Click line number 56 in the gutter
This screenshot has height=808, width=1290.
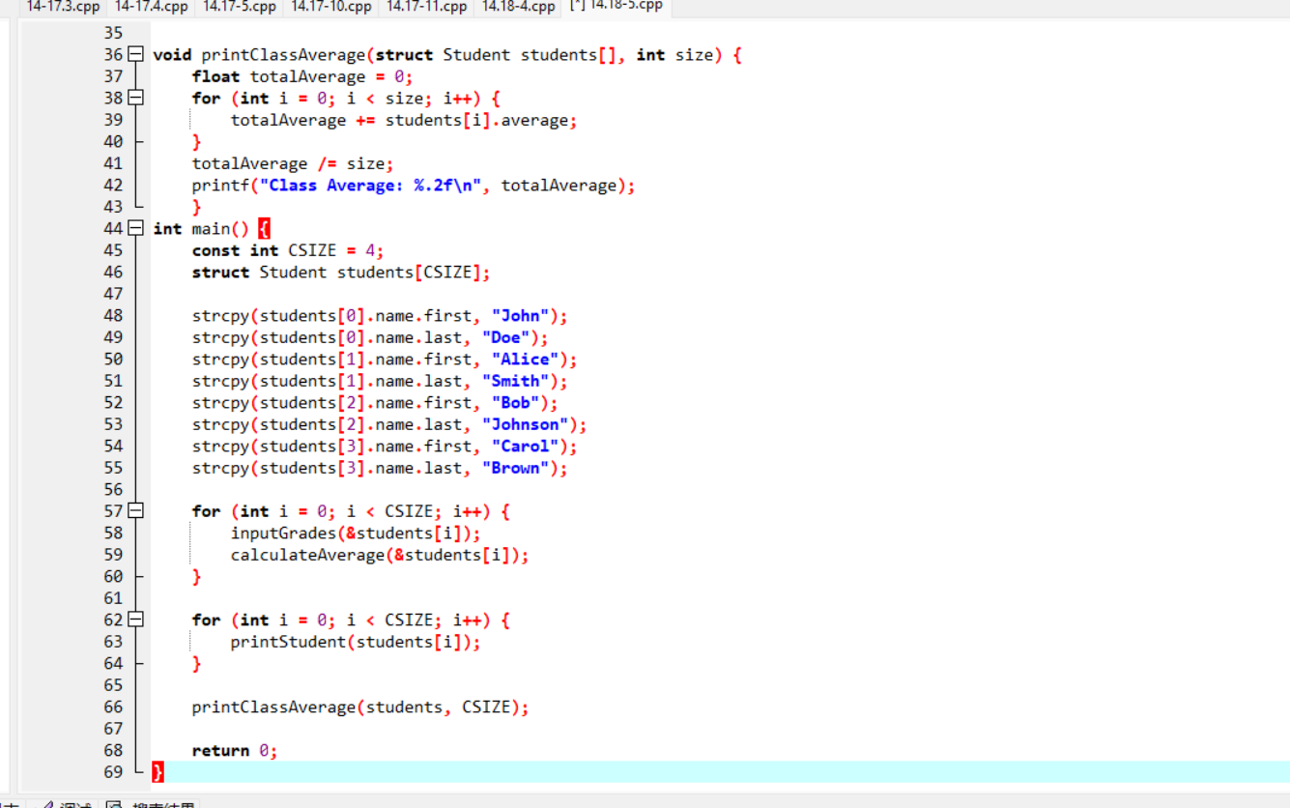pos(113,490)
